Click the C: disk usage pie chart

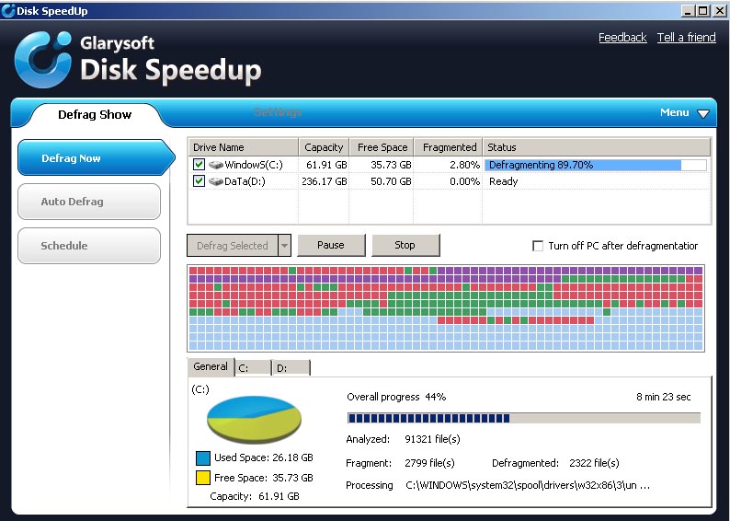[254, 420]
